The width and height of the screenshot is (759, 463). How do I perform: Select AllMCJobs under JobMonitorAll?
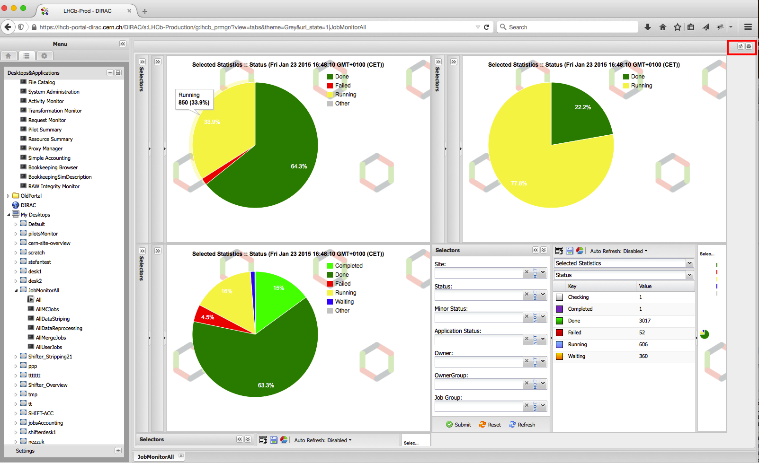(x=47, y=309)
